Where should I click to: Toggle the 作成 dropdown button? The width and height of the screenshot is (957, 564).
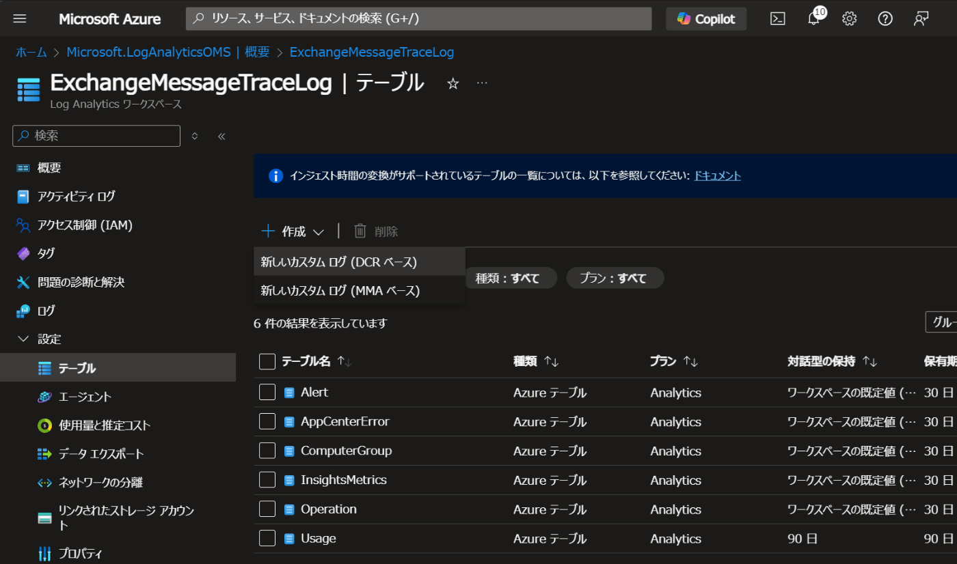point(293,231)
